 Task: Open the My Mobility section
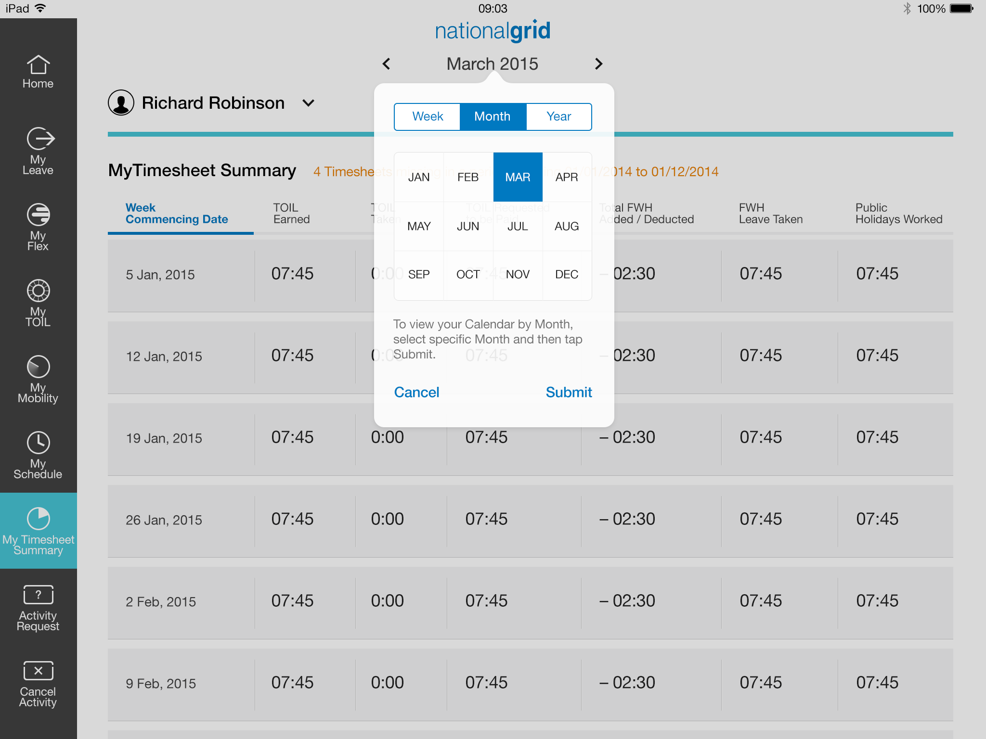(x=38, y=379)
